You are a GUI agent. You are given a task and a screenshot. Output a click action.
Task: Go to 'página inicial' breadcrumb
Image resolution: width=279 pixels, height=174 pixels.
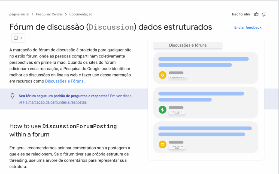(x=19, y=14)
